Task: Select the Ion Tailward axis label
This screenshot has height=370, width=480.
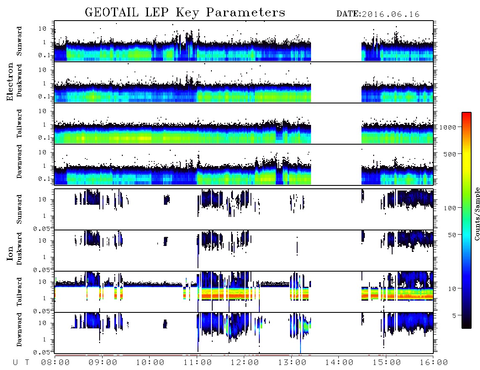Action: [x=19, y=292]
